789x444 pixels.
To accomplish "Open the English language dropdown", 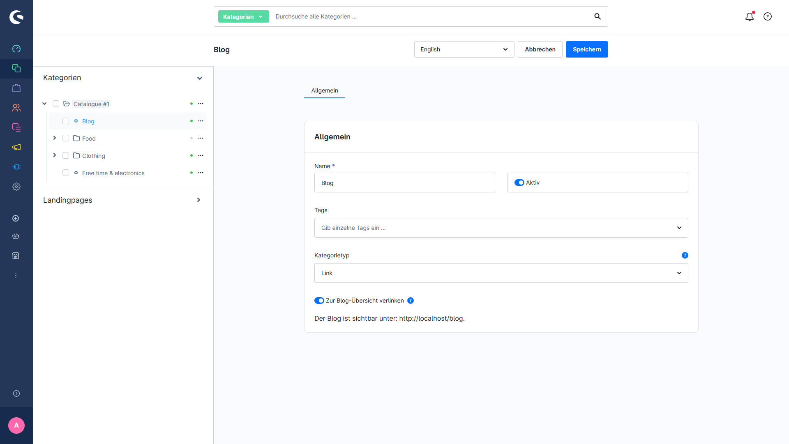I will pyautogui.click(x=464, y=49).
